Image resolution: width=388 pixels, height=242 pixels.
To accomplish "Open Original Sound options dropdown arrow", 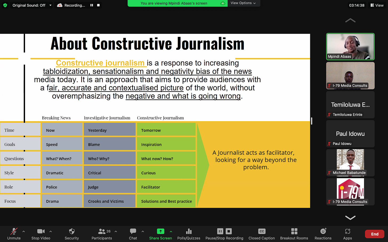I will (x=50, y=5).
